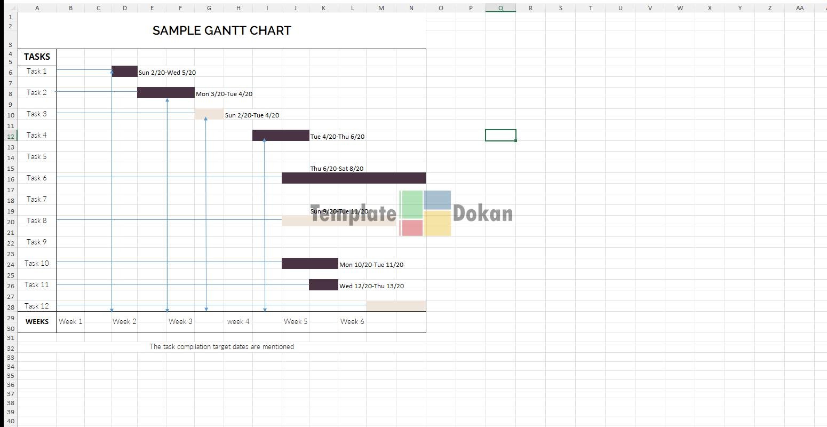827x427 pixels.
Task: Click the SAMPLE GANTT CHART title
Action: 222,30
